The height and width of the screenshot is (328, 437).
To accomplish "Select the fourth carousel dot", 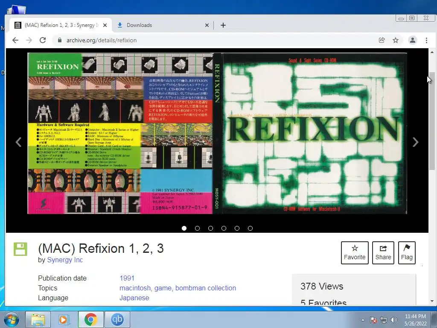I will pyautogui.click(x=224, y=228).
